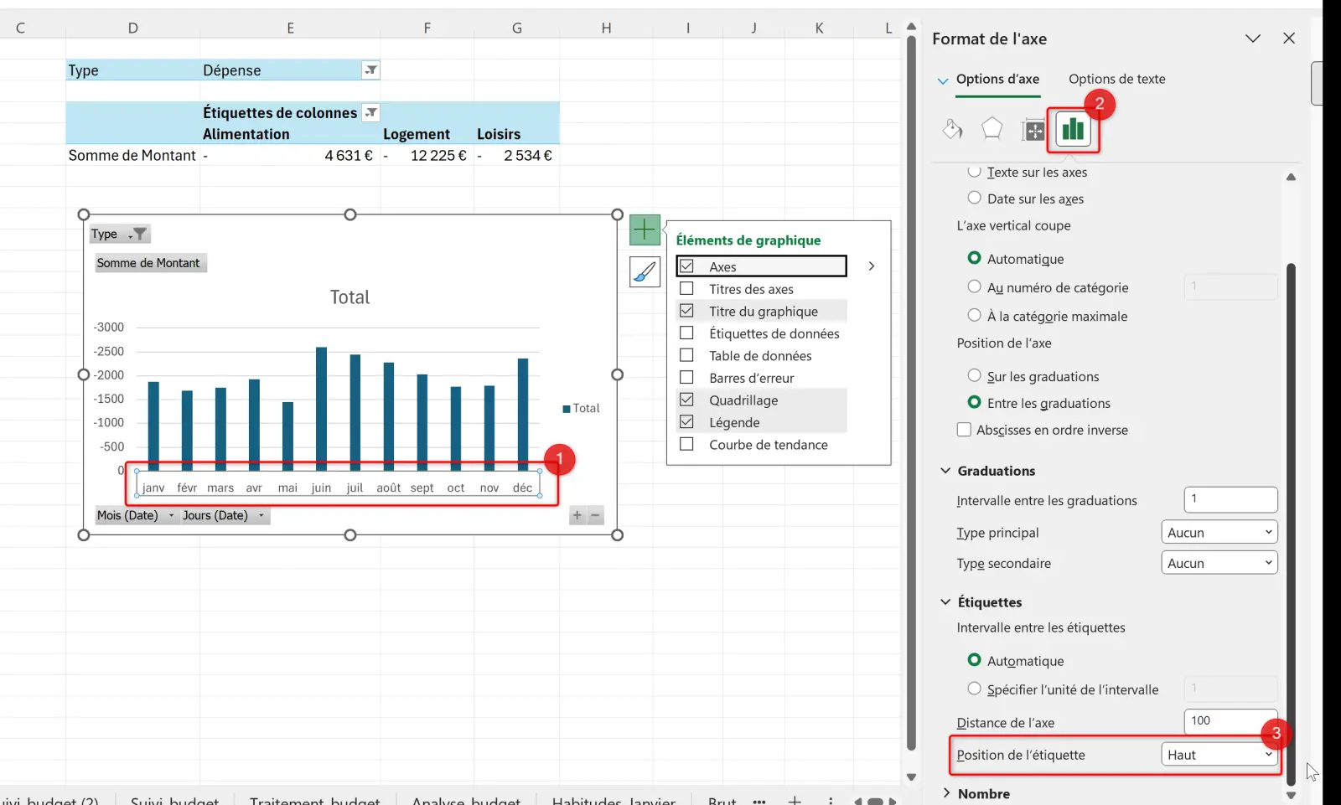Click the worksheet scroll-down arrow

[x=911, y=777]
